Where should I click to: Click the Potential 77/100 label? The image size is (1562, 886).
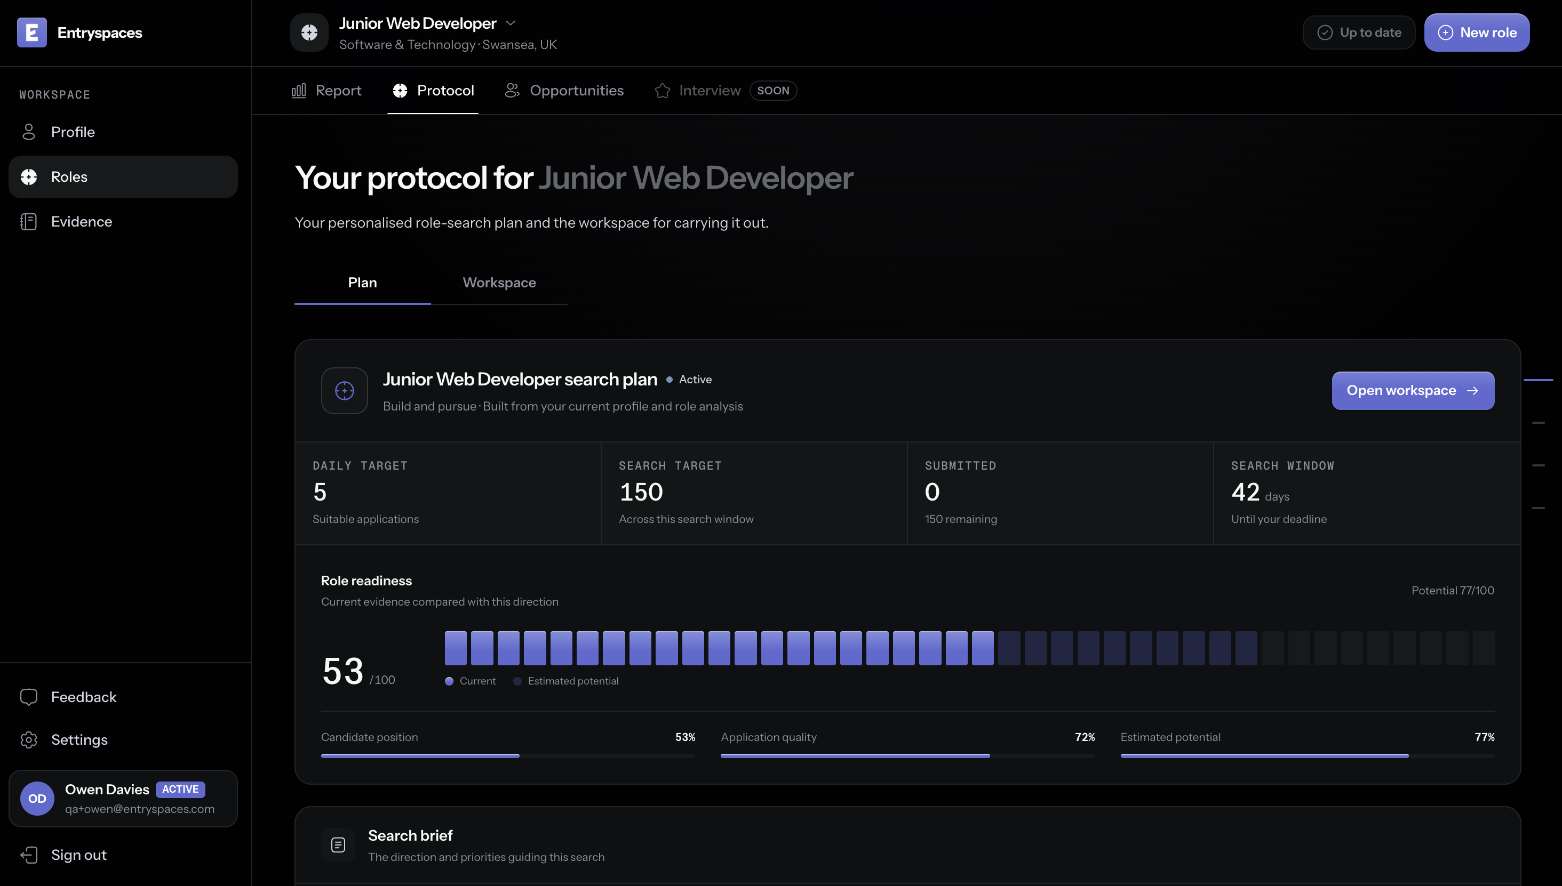pyautogui.click(x=1453, y=590)
